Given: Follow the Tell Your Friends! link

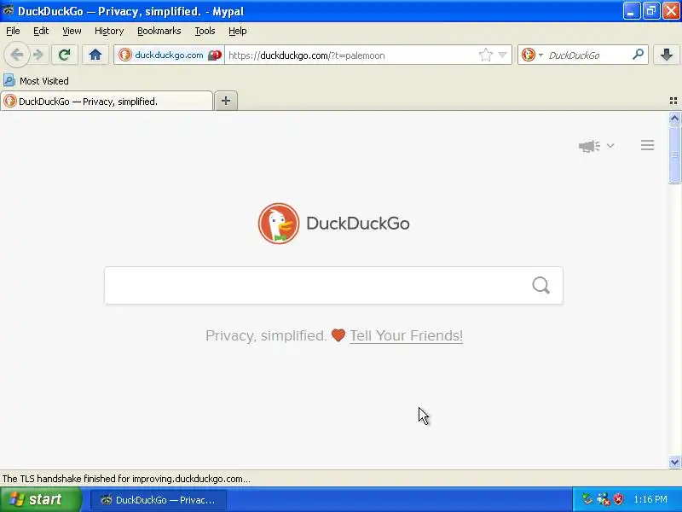Looking at the screenshot, I should (407, 335).
